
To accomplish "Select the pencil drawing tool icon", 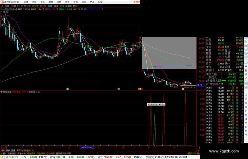I will tap(246, 78).
